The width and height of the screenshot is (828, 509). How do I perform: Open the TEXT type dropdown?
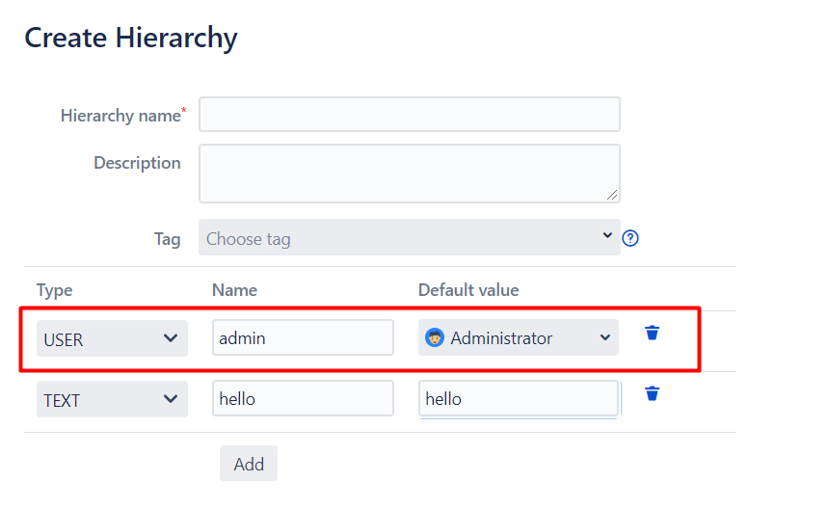coord(112,399)
